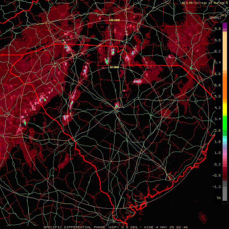Image resolution: width=229 pixels, height=229 pixels.
Task: Click the 9.0 value on the color scale
Action: tap(218, 40)
